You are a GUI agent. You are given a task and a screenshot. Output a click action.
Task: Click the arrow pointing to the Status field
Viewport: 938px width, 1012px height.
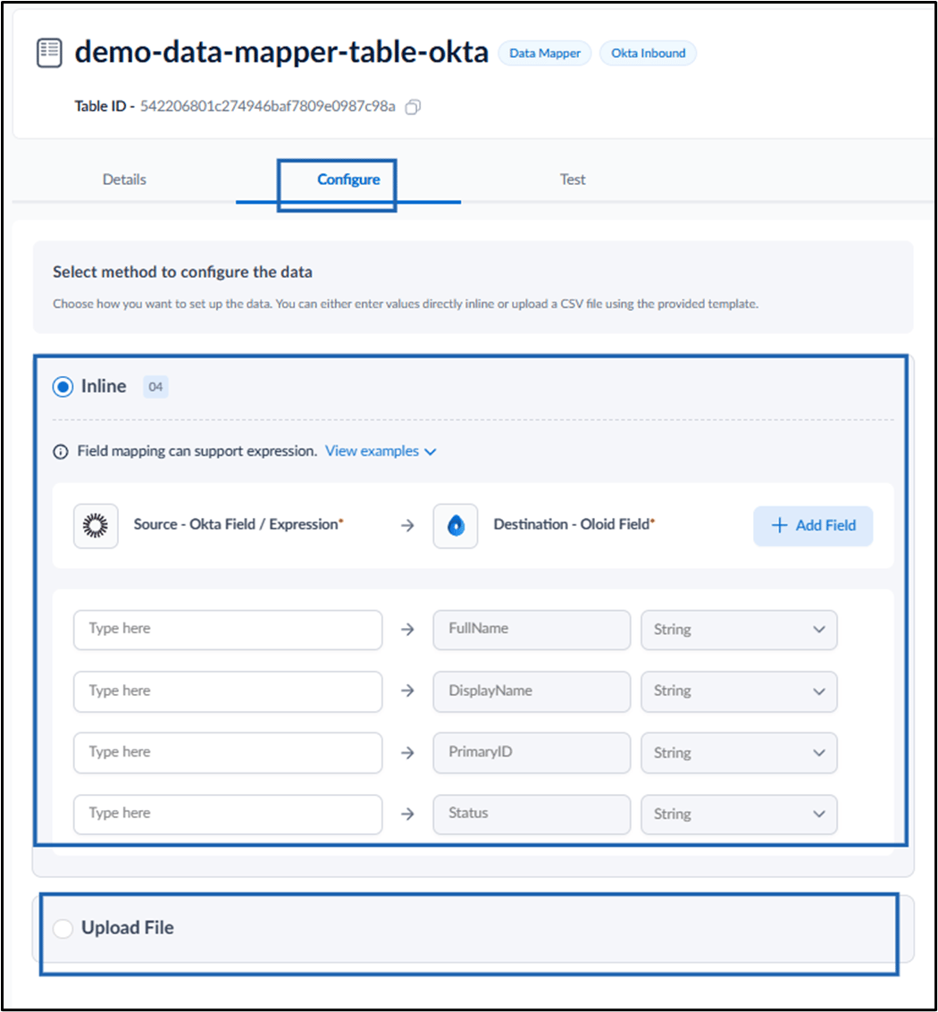click(x=407, y=814)
